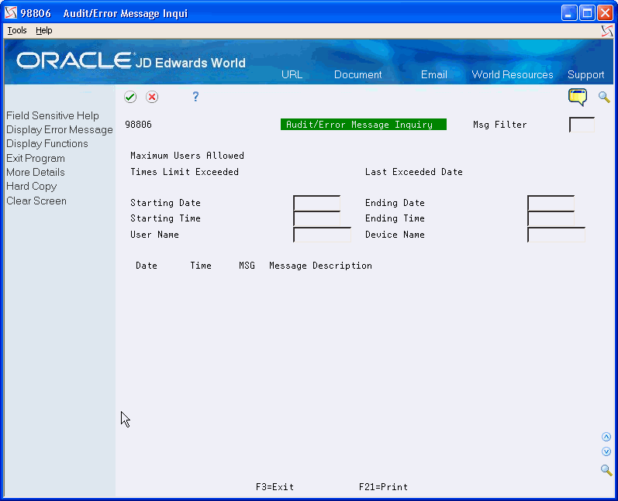618x501 pixels.
Task: Select Display Error Message in sidebar
Action: coord(60,130)
